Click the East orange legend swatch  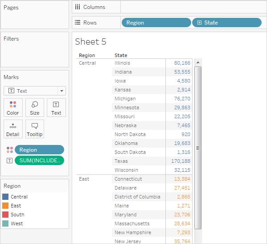pyautogui.click(x=5, y=206)
